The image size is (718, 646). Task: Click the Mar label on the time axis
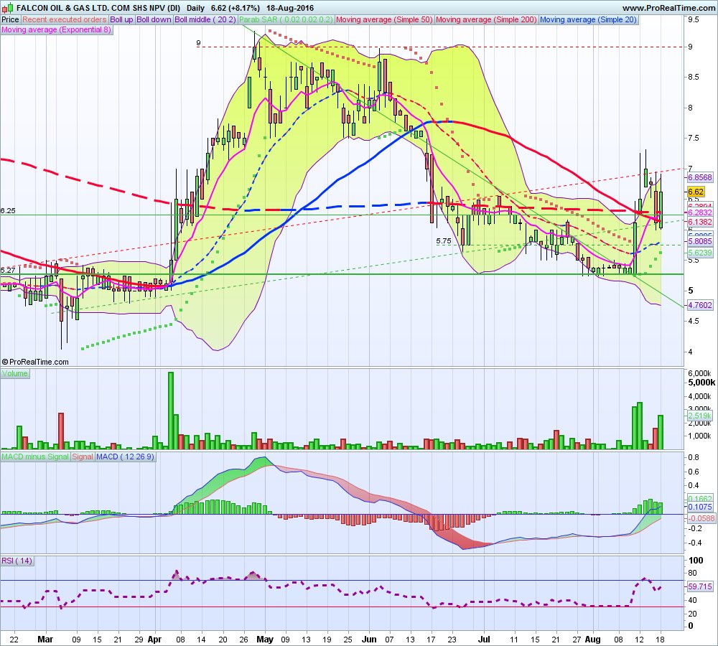coord(45,639)
